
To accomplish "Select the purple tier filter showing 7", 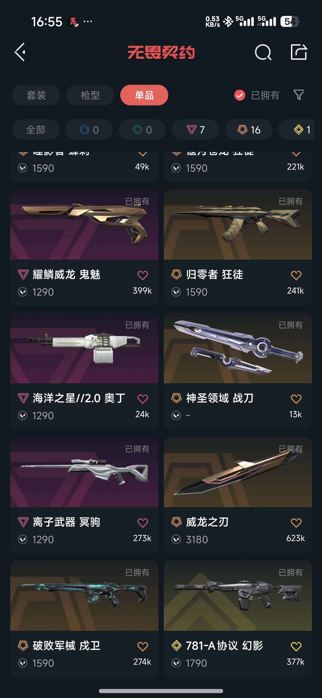I will pyautogui.click(x=195, y=130).
